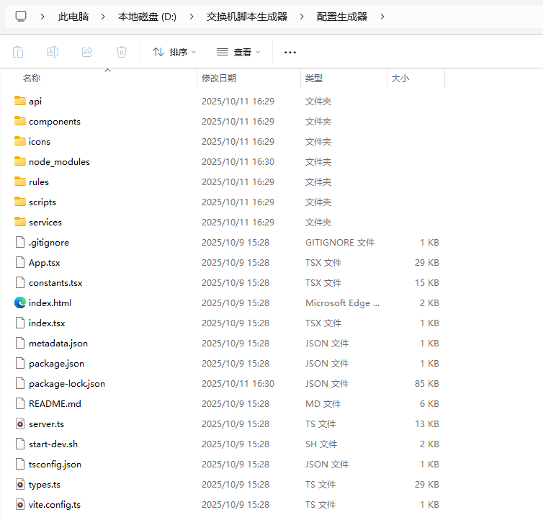Select the package-lock.json file
The width and height of the screenshot is (543, 520).
[x=67, y=384]
